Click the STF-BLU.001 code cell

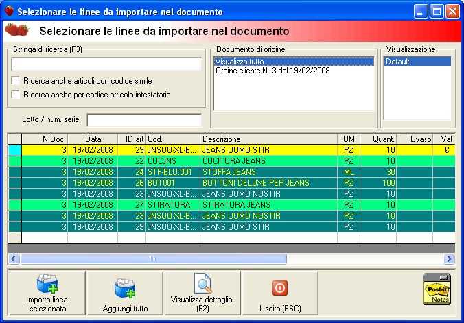[x=172, y=172]
